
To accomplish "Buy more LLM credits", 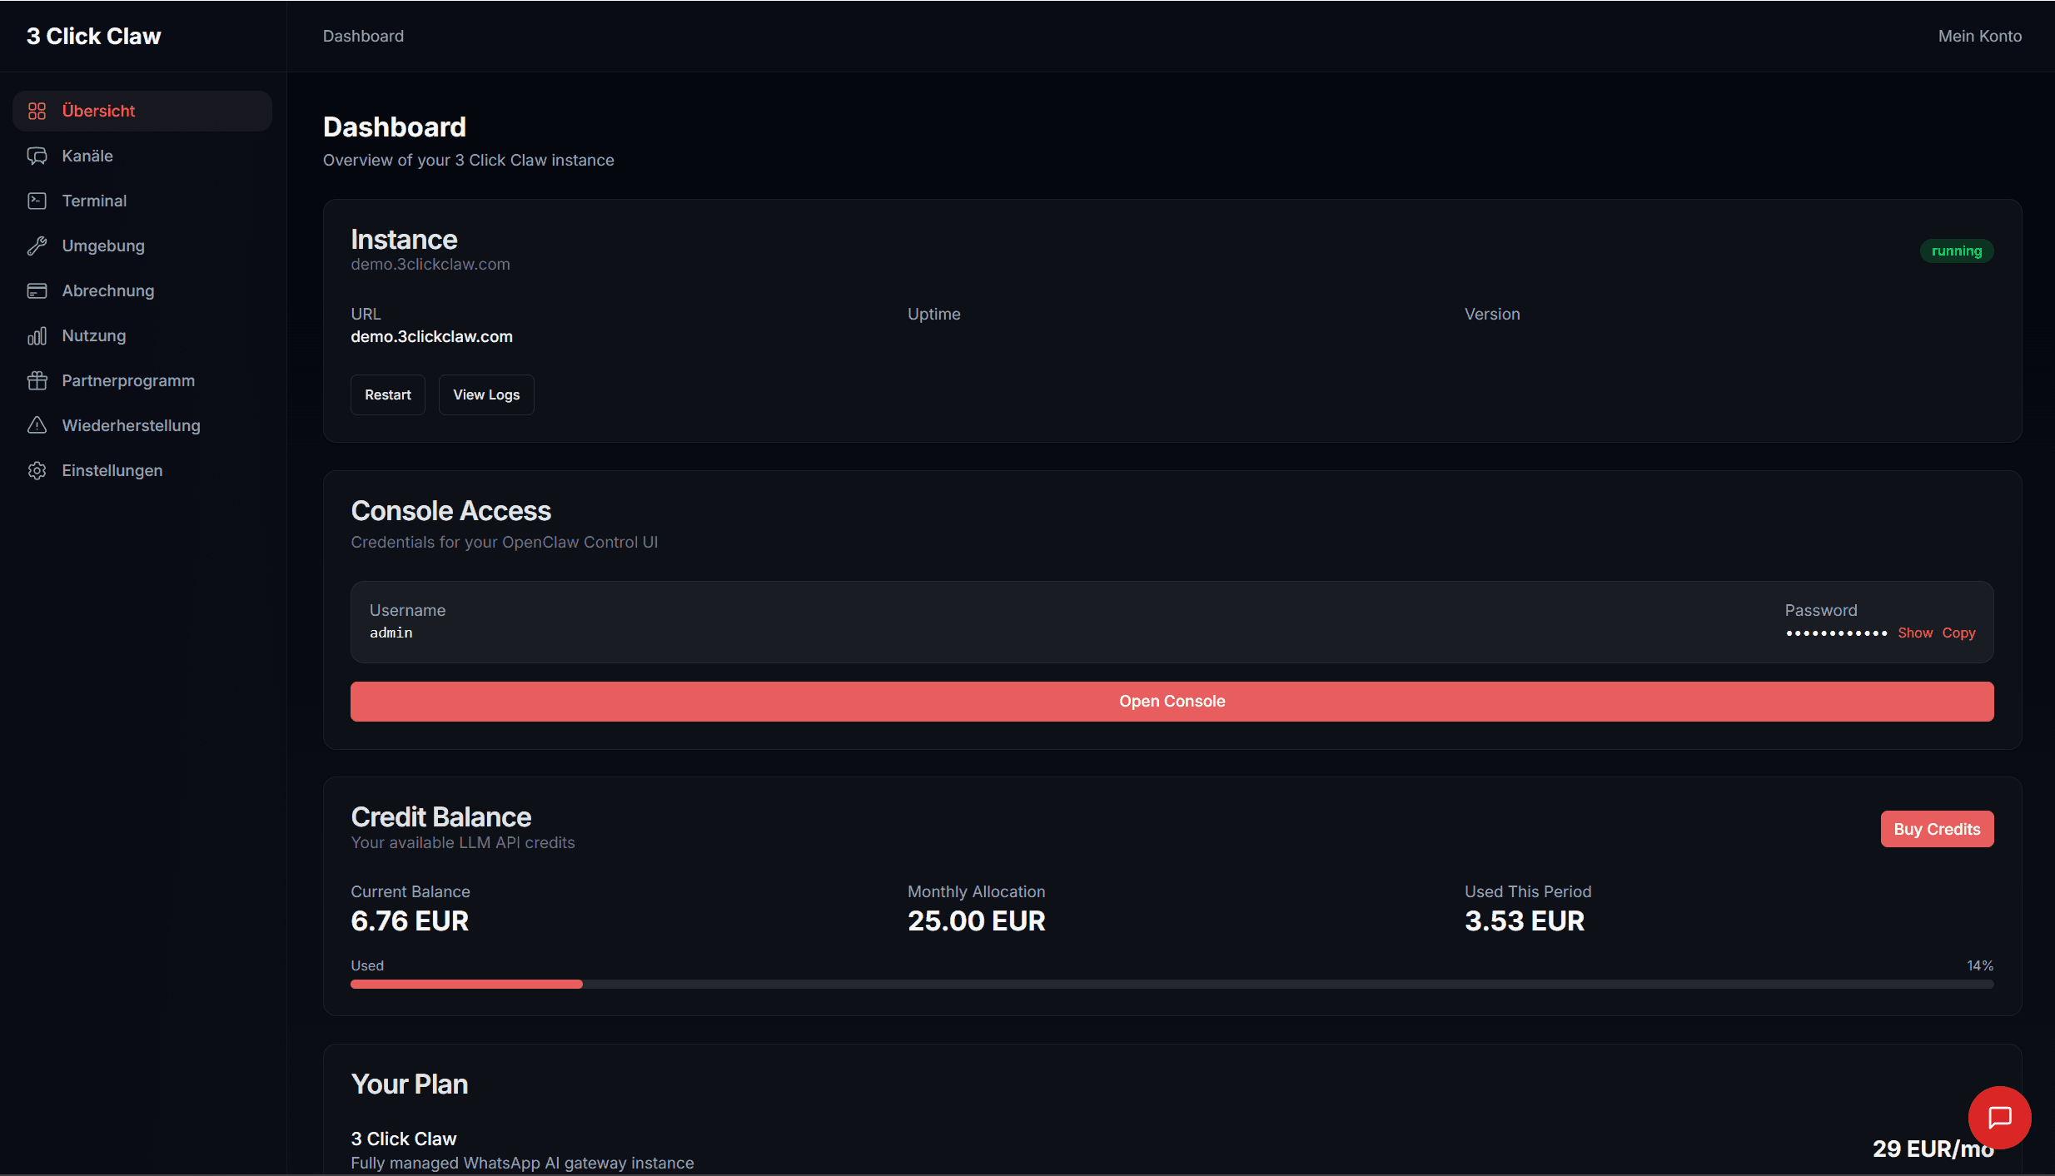I will [1937, 828].
